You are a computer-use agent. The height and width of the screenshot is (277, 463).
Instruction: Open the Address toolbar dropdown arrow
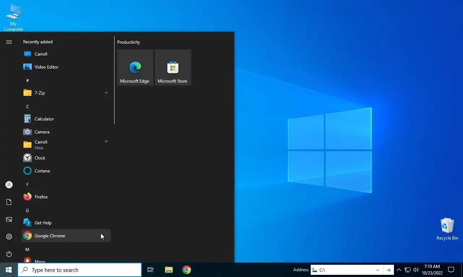pyautogui.click(x=377, y=270)
